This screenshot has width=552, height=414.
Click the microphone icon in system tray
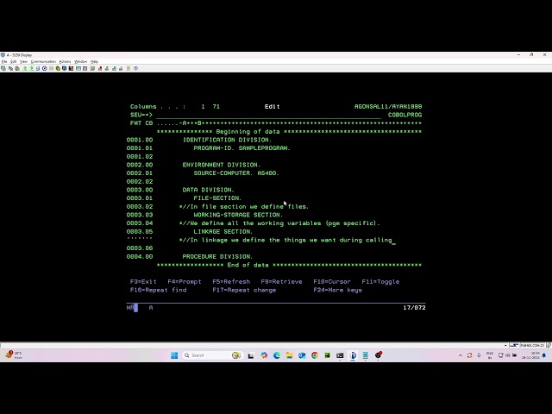(479, 355)
